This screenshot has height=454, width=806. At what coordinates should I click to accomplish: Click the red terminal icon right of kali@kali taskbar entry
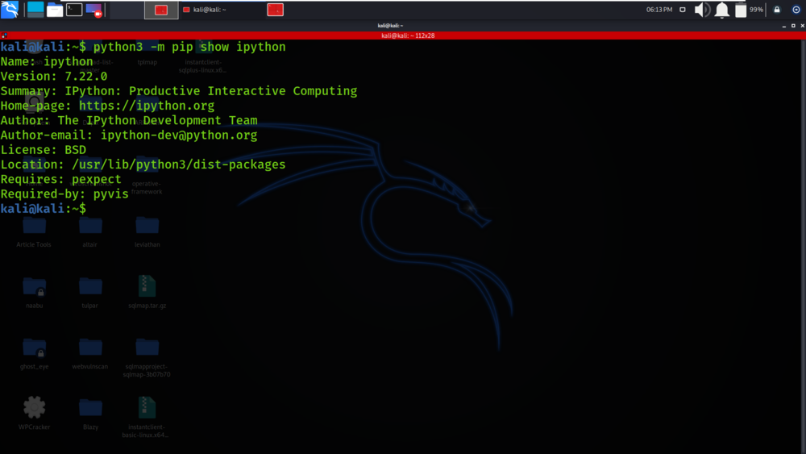click(276, 10)
